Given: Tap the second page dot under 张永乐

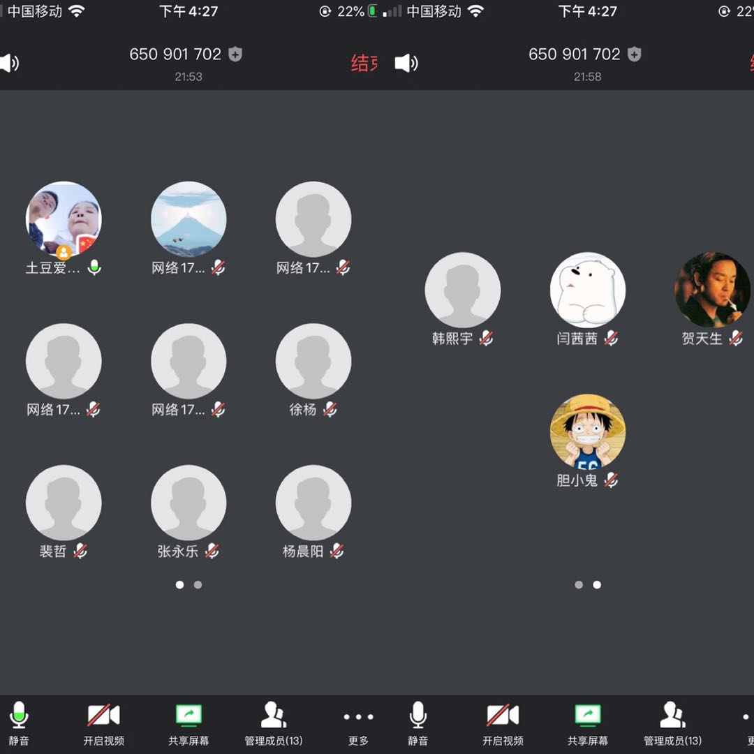Looking at the screenshot, I should (198, 585).
